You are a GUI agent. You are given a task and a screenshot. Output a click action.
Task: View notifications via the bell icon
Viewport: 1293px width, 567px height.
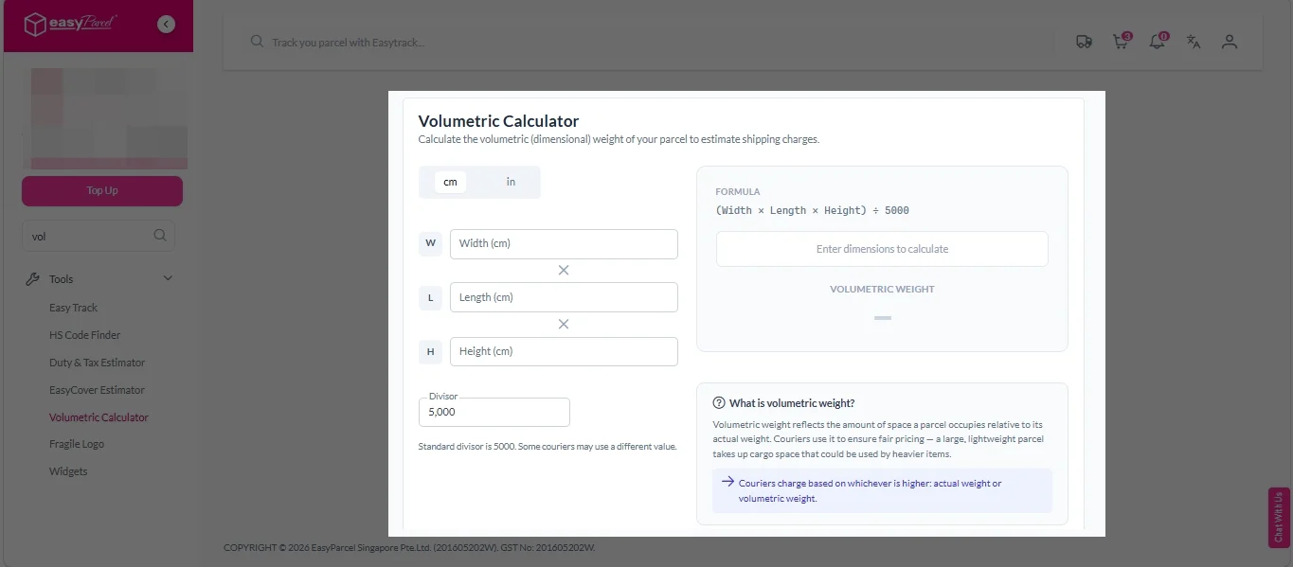click(1157, 42)
